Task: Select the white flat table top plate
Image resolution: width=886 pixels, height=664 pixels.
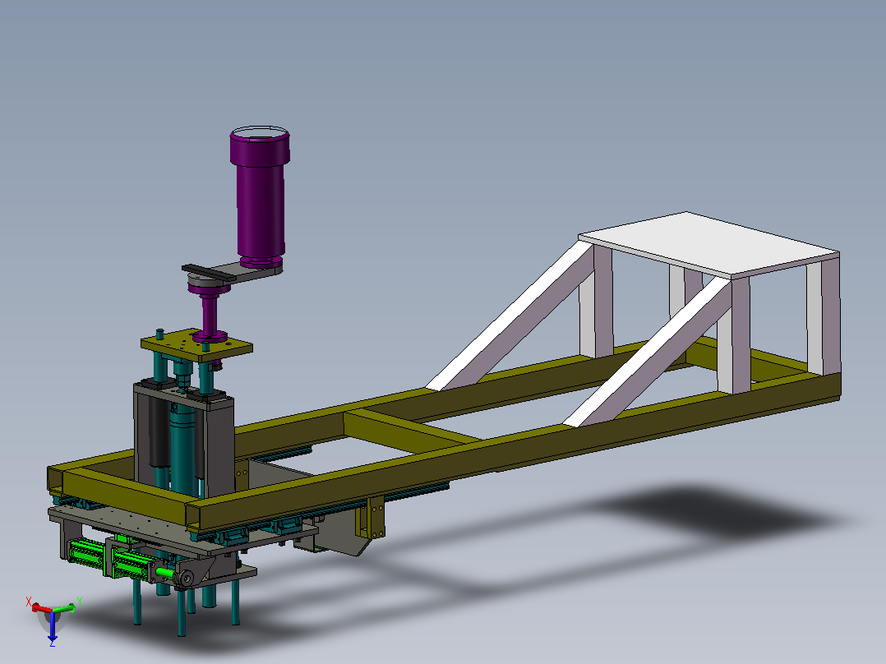Action: [x=708, y=245]
